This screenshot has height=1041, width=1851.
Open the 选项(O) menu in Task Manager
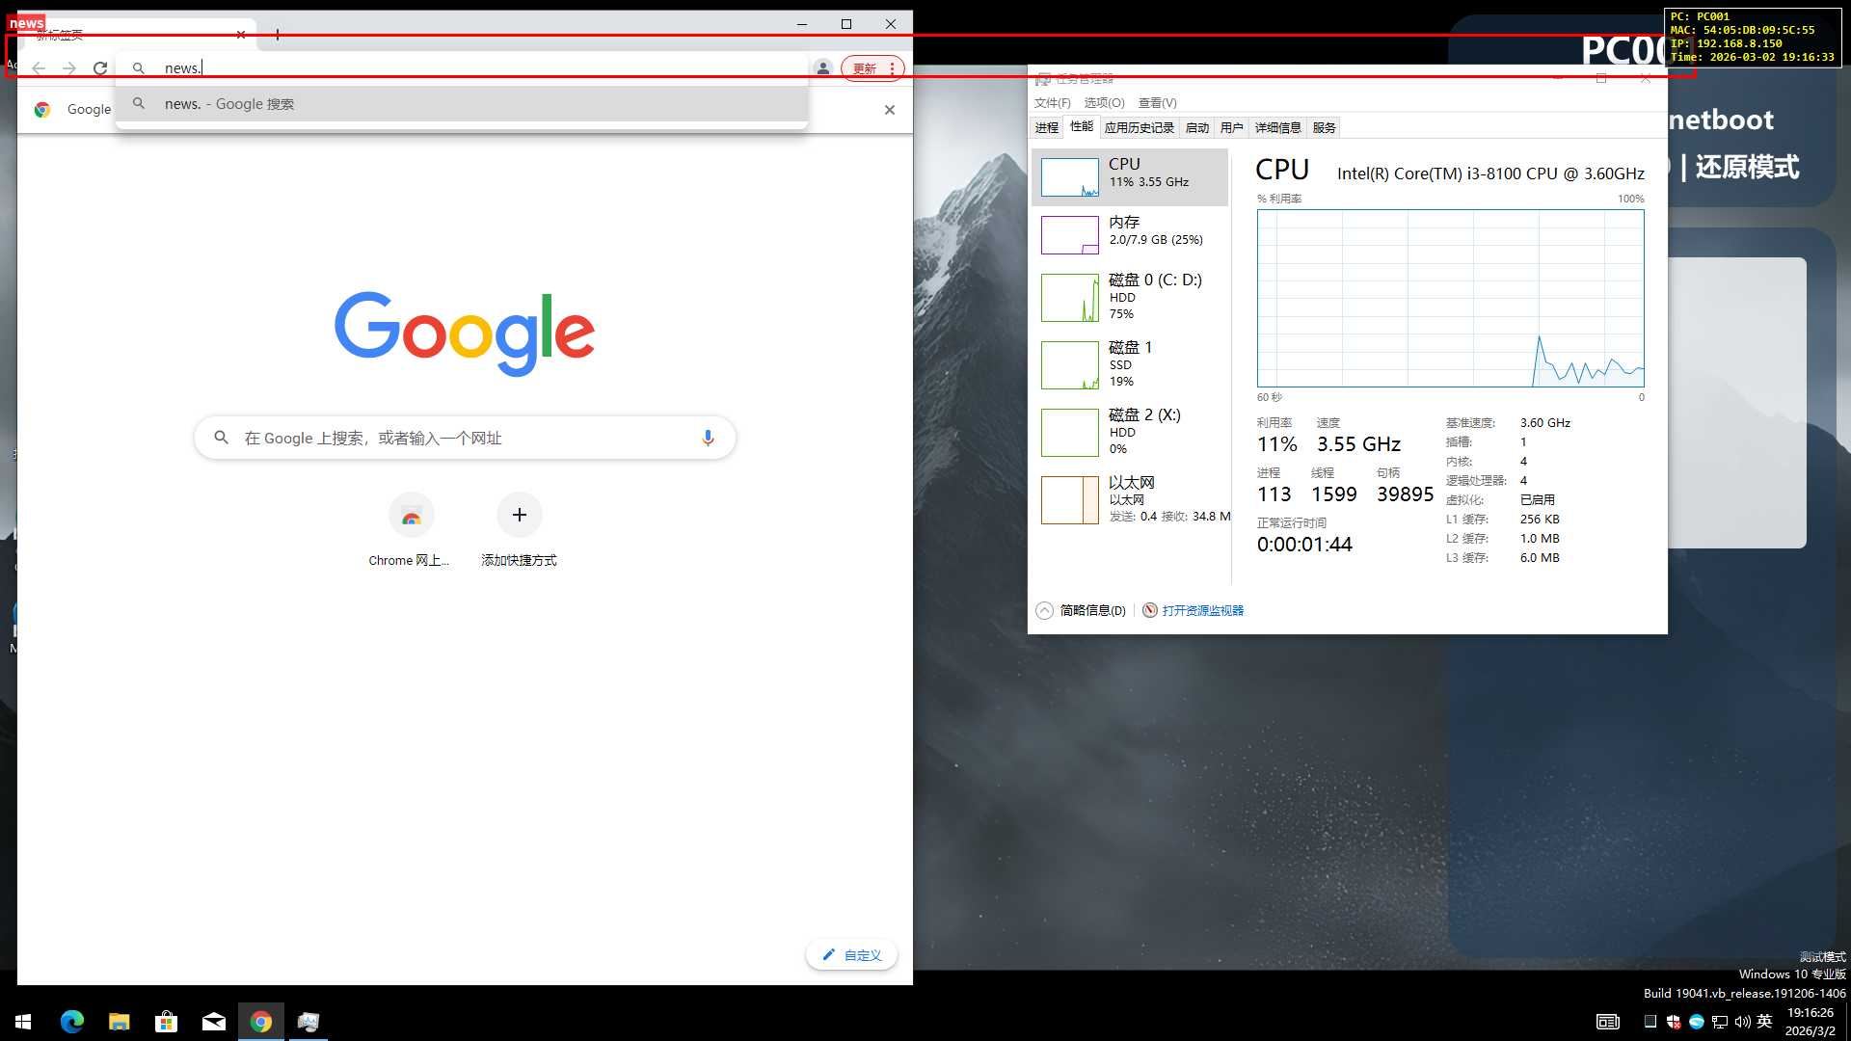[1104, 103]
